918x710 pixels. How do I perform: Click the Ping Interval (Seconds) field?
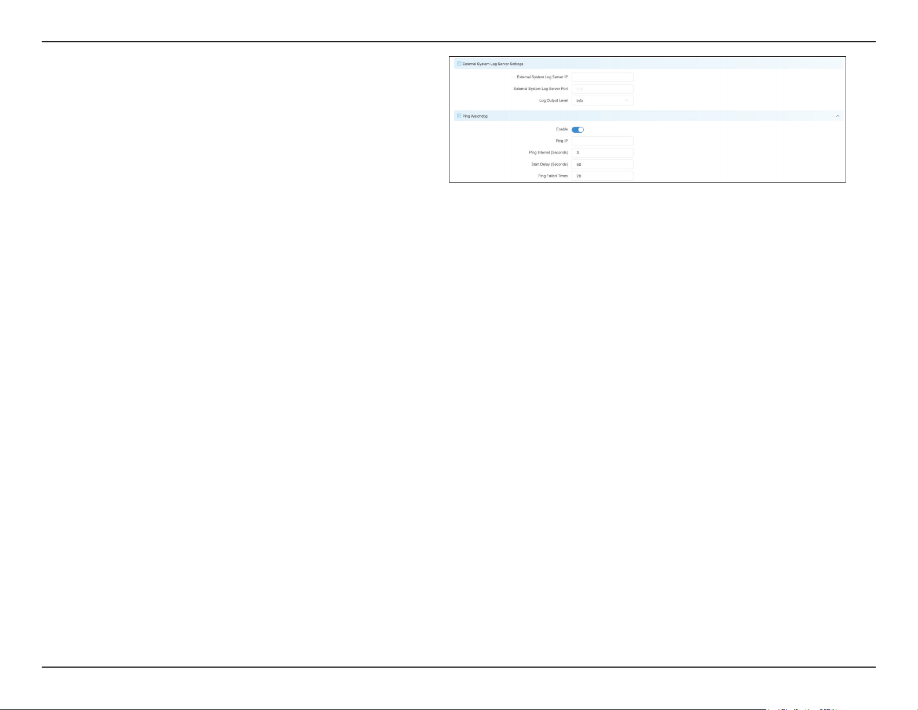(x=602, y=152)
